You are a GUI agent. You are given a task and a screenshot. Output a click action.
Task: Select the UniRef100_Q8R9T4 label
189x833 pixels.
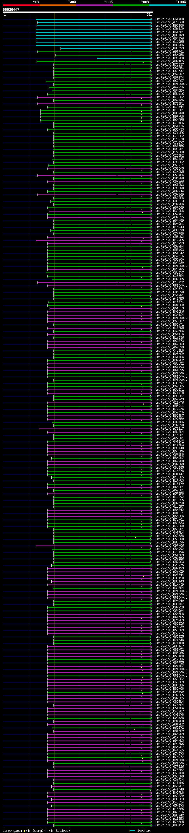pos(170,78)
